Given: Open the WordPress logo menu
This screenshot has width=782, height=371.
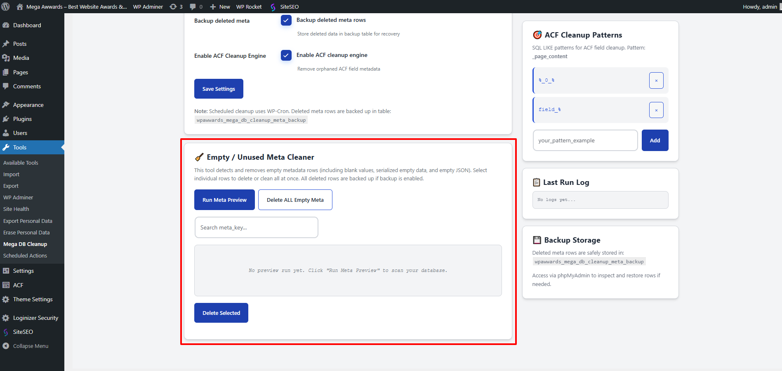Looking at the screenshot, I should pos(6,7).
